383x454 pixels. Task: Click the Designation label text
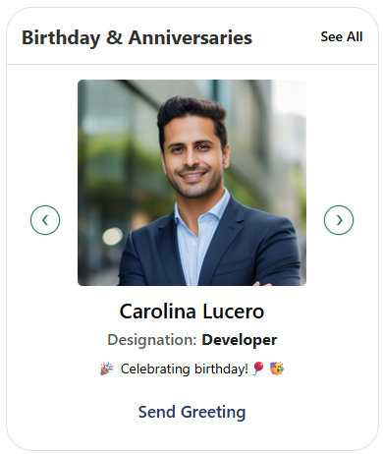coord(152,340)
